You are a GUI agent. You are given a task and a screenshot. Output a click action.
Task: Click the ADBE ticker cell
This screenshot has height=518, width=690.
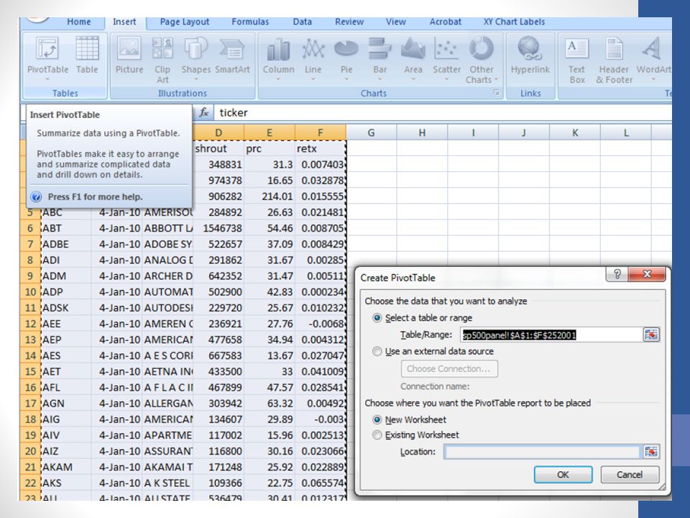pyautogui.click(x=66, y=244)
